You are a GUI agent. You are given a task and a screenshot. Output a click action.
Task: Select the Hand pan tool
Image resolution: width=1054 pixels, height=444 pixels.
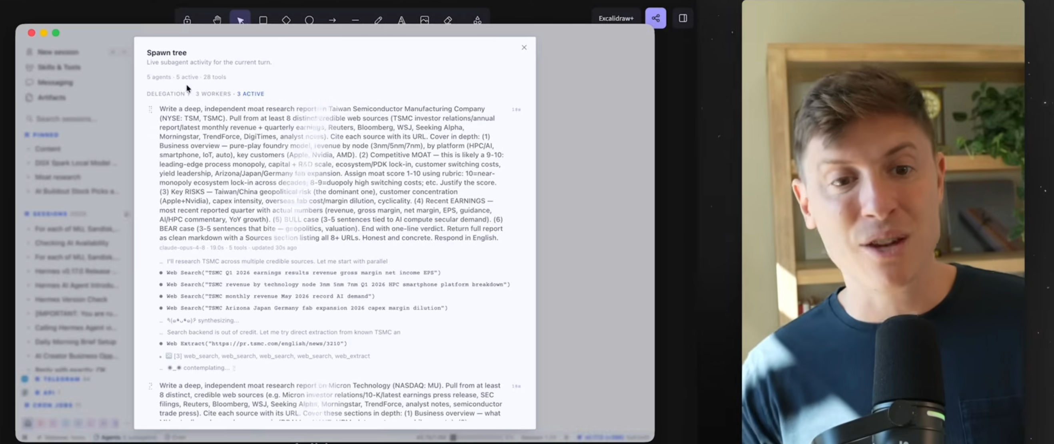click(x=217, y=20)
